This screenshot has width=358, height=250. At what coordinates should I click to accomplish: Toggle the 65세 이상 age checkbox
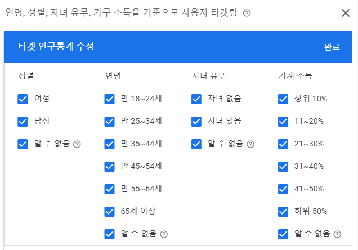point(109,212)
